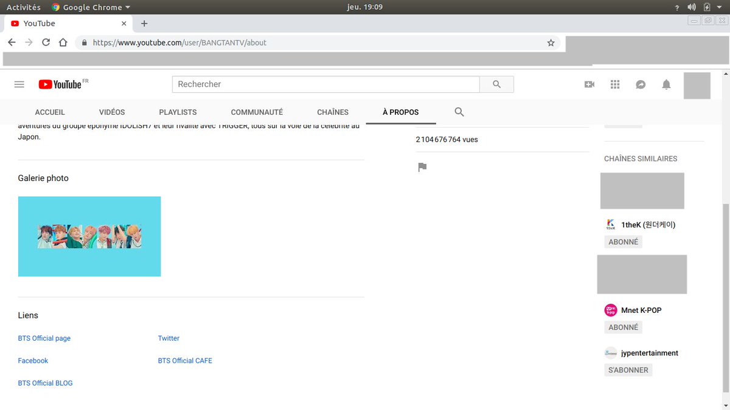Open the YouTube apps grid icon
Screen dimensions: 730x410
pos(614,84)
